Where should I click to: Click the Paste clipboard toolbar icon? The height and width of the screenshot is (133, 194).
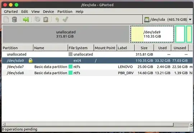[x=46, y=19]
